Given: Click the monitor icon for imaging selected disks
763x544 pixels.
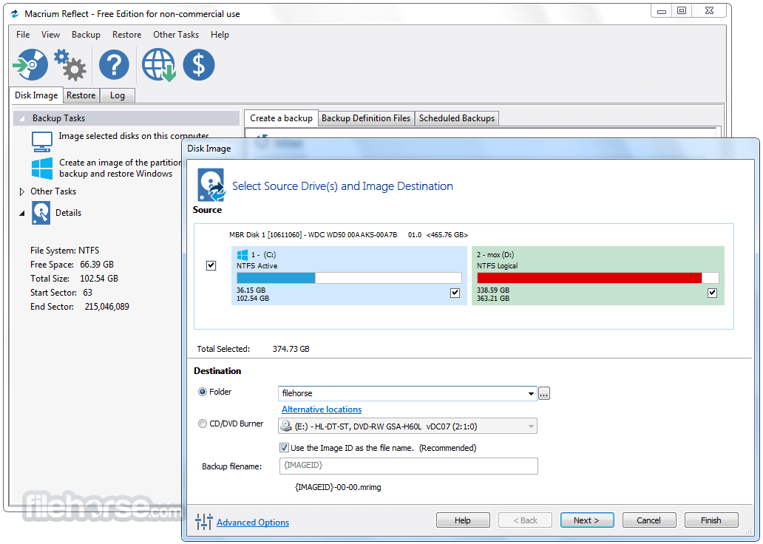Looking at the screenshot, I should 42,141.
